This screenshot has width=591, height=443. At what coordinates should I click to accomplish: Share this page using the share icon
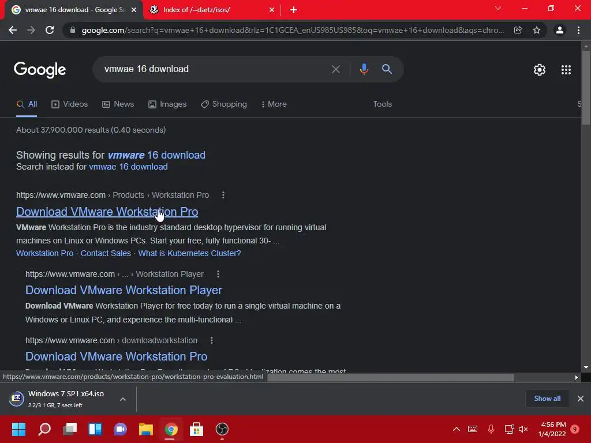[x=518, y=30]
